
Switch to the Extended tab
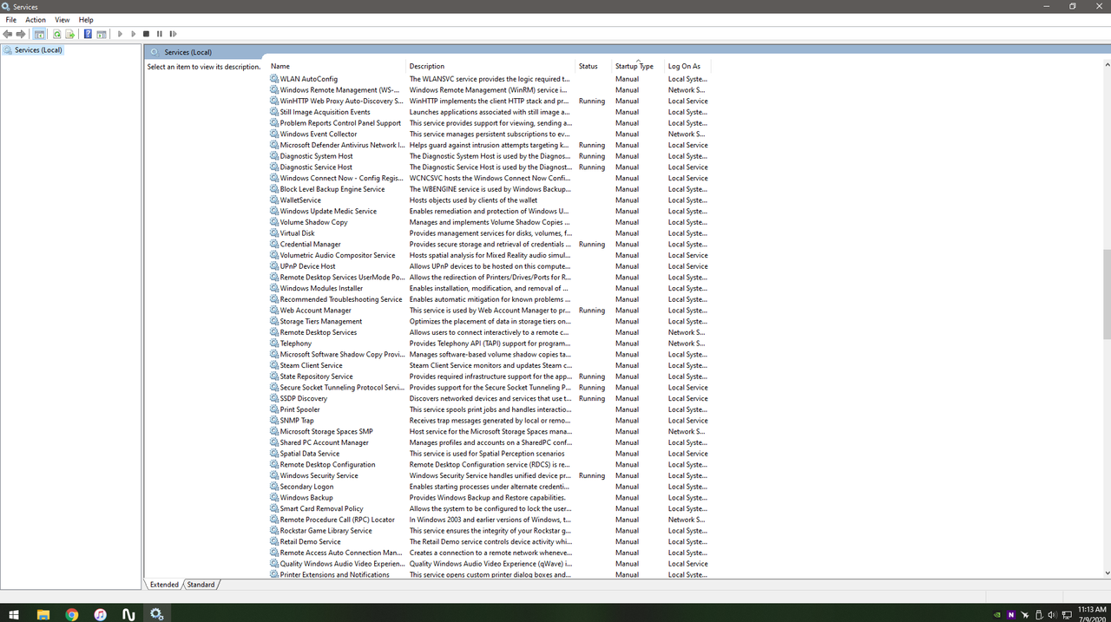click(164, 585)
